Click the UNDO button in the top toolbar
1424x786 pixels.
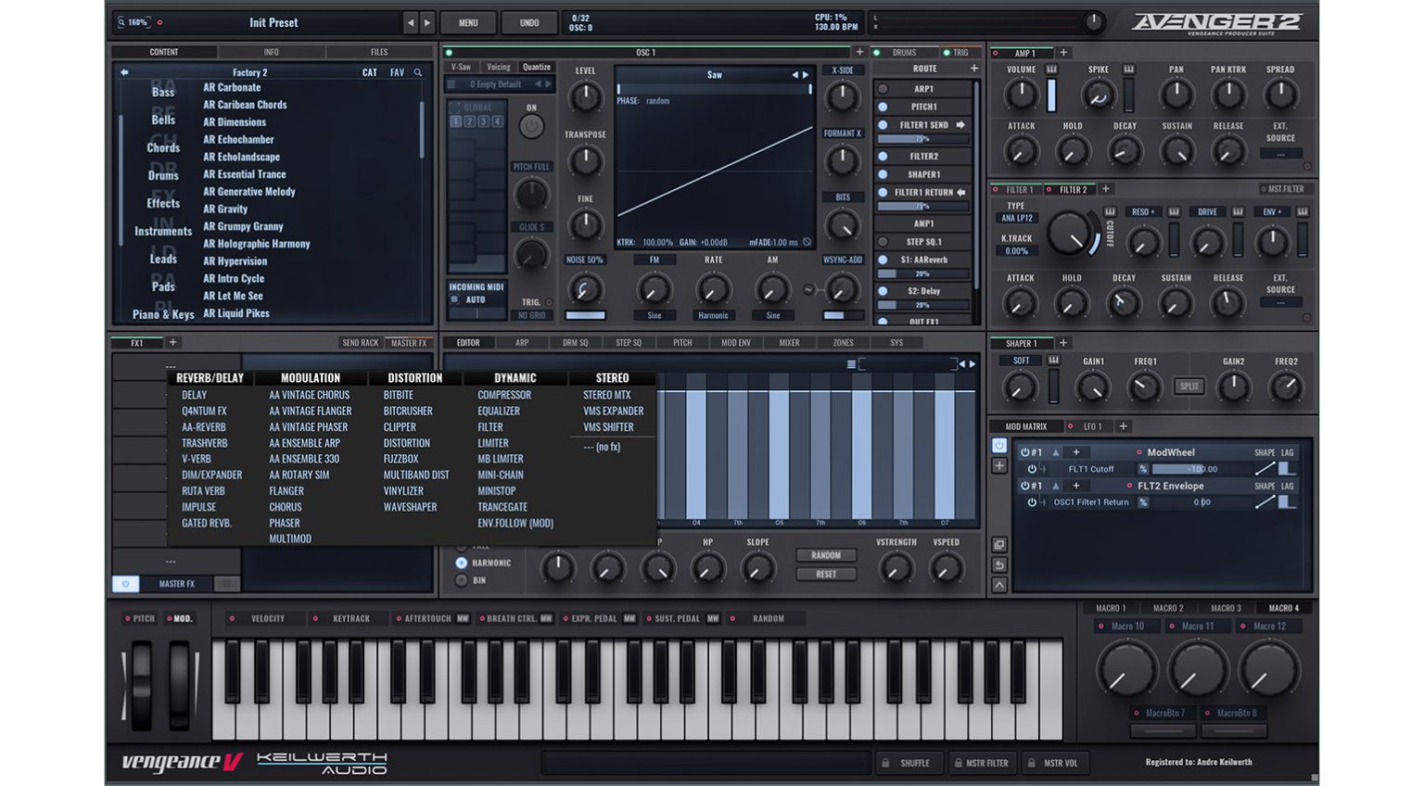529,22
